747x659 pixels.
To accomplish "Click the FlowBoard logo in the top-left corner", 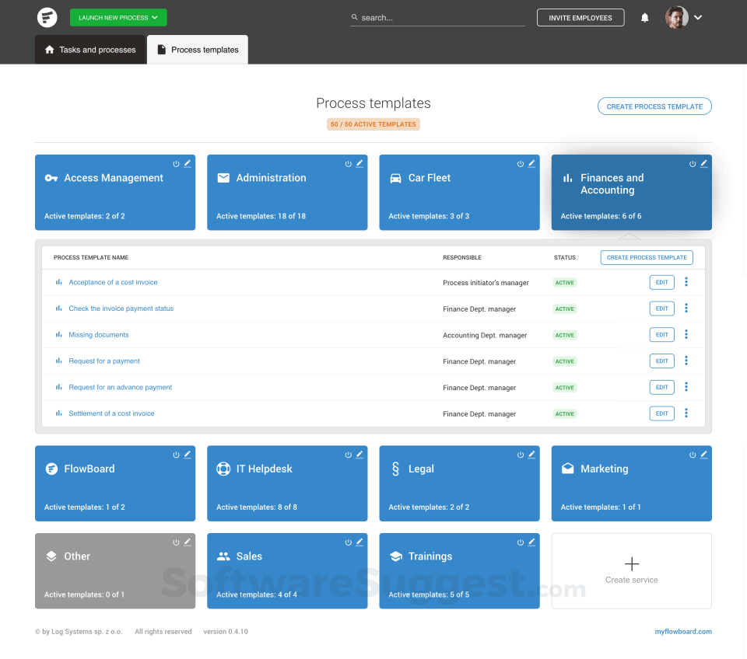I will 47,17.
